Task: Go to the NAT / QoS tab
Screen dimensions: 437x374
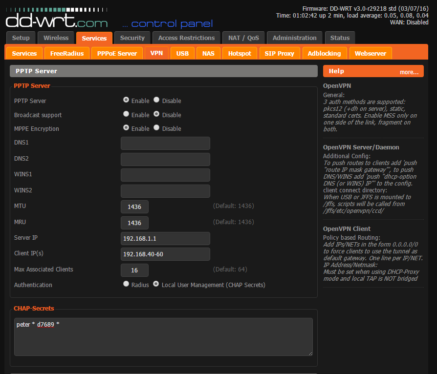Action: tap(243, 38)
